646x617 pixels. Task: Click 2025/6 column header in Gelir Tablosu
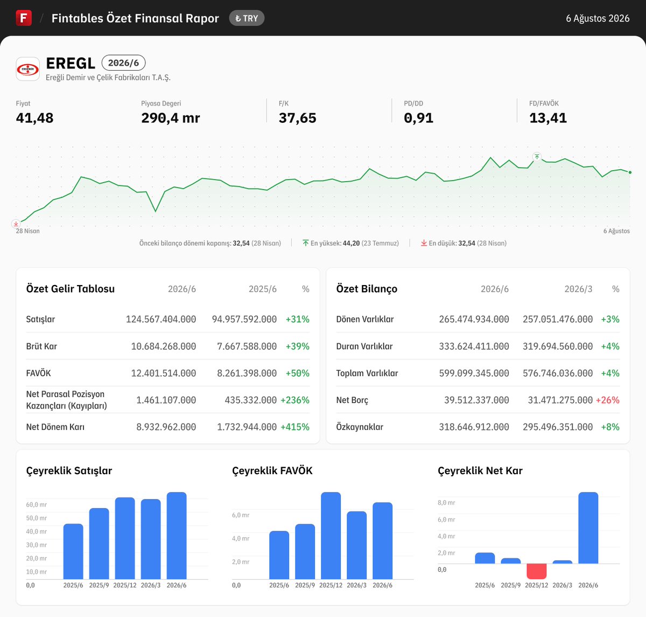(x=263, y=289)
